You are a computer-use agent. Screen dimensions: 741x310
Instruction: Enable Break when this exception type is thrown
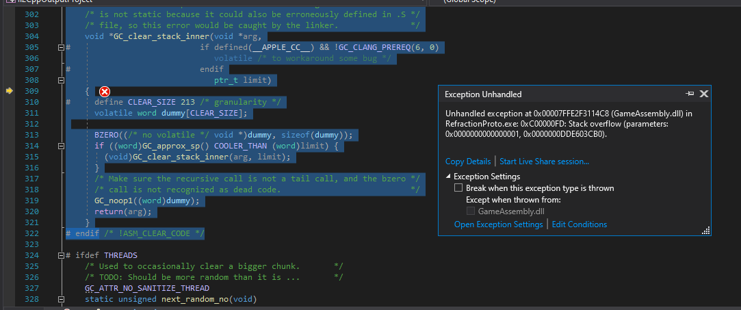pyautogui.click(x=459, y=188)
